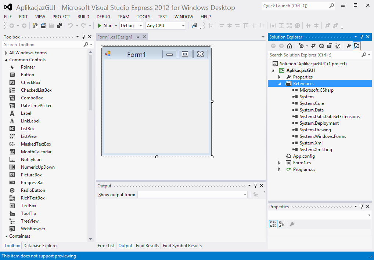Open the TOOLS menu
The width and height of the screenshot is (374, 260).
[143, 17]
